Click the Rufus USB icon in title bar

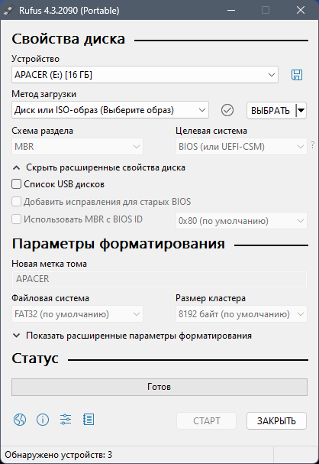9,11
